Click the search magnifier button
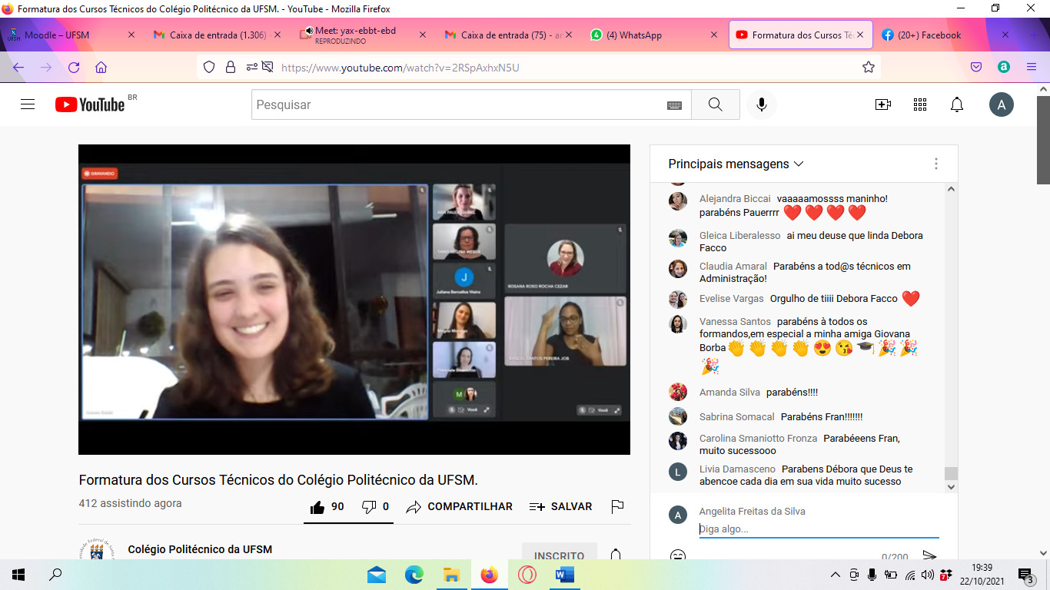Screen dimensions: 1050x590 point(715,104)
